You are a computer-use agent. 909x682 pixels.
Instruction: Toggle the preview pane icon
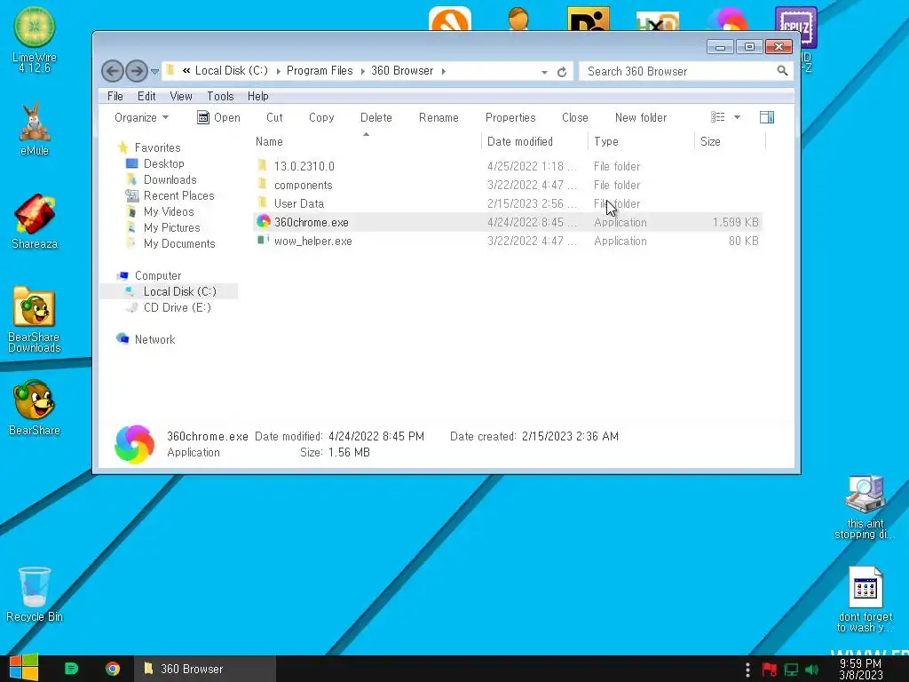point(766,118)
